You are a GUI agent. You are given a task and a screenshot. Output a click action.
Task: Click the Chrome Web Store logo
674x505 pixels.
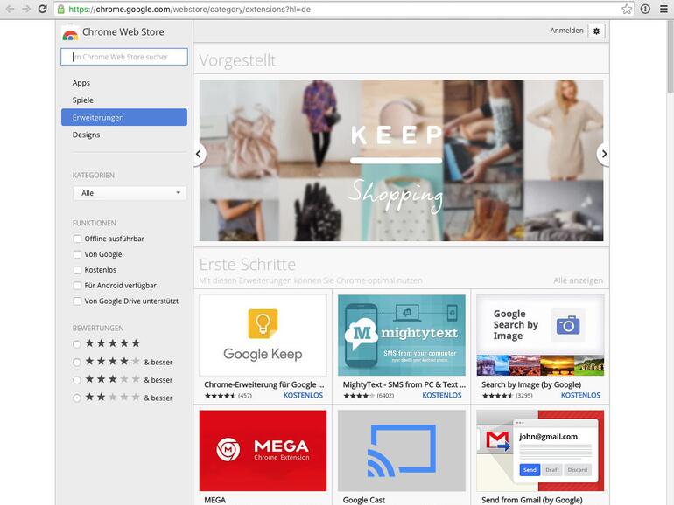(x=70, y=33)
